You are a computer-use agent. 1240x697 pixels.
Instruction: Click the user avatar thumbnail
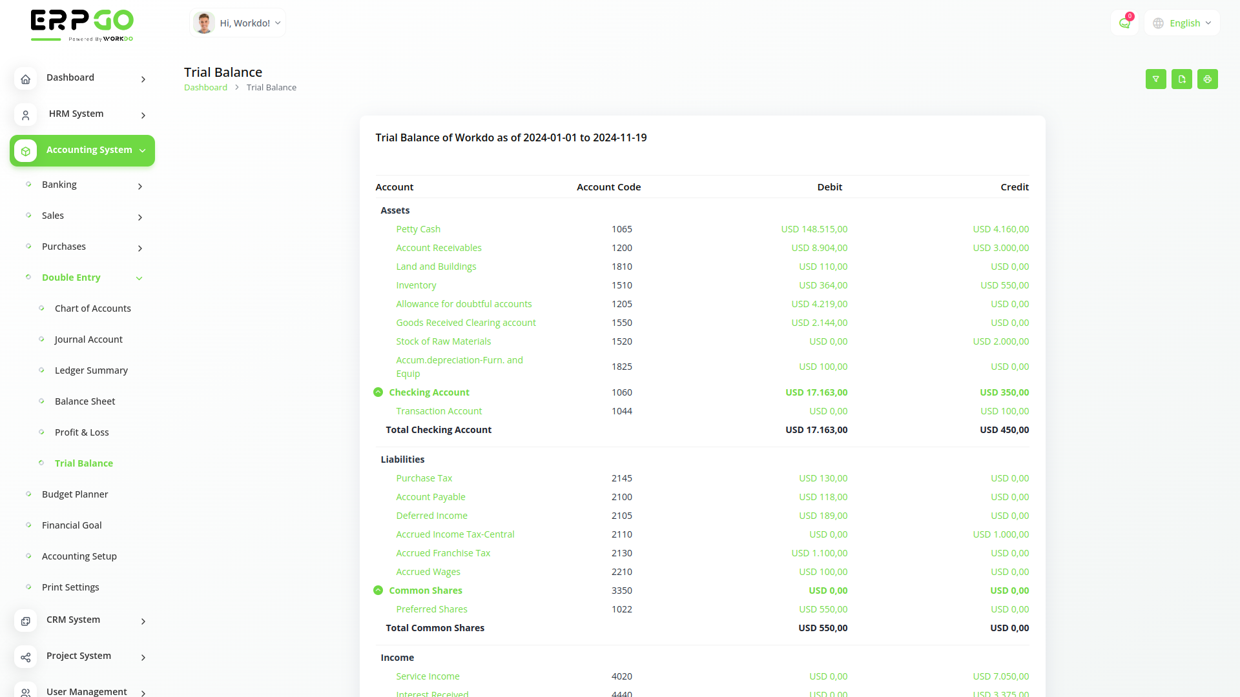pos(204,22)
